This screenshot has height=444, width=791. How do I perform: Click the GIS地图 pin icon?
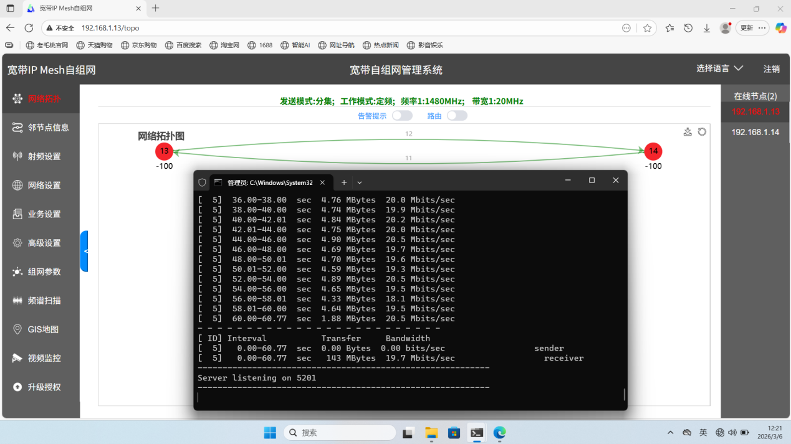17,329
